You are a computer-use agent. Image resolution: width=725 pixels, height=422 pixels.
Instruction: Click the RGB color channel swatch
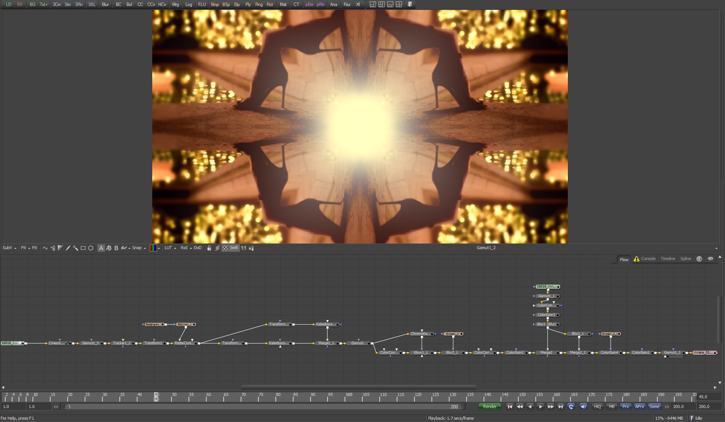153,248
